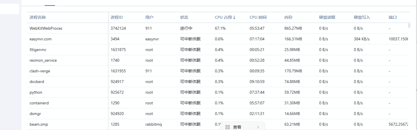Image resolution: width=417 pixels, height=130 pixels.
Task: Select the 端口 column header
Action: point(393,17)
